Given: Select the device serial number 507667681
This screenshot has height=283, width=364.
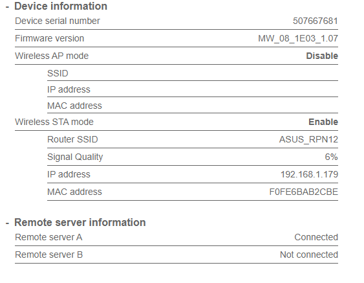Looking at the screenshot, I should (x=316, y=21).
